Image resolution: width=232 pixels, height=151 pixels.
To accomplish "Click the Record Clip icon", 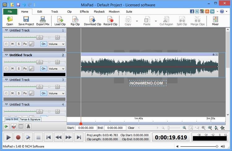I will (110, 21).
